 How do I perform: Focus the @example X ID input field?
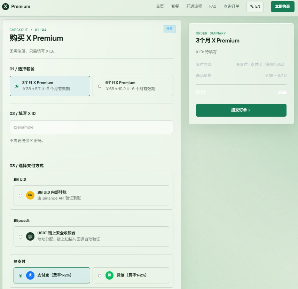click(92, 127)
